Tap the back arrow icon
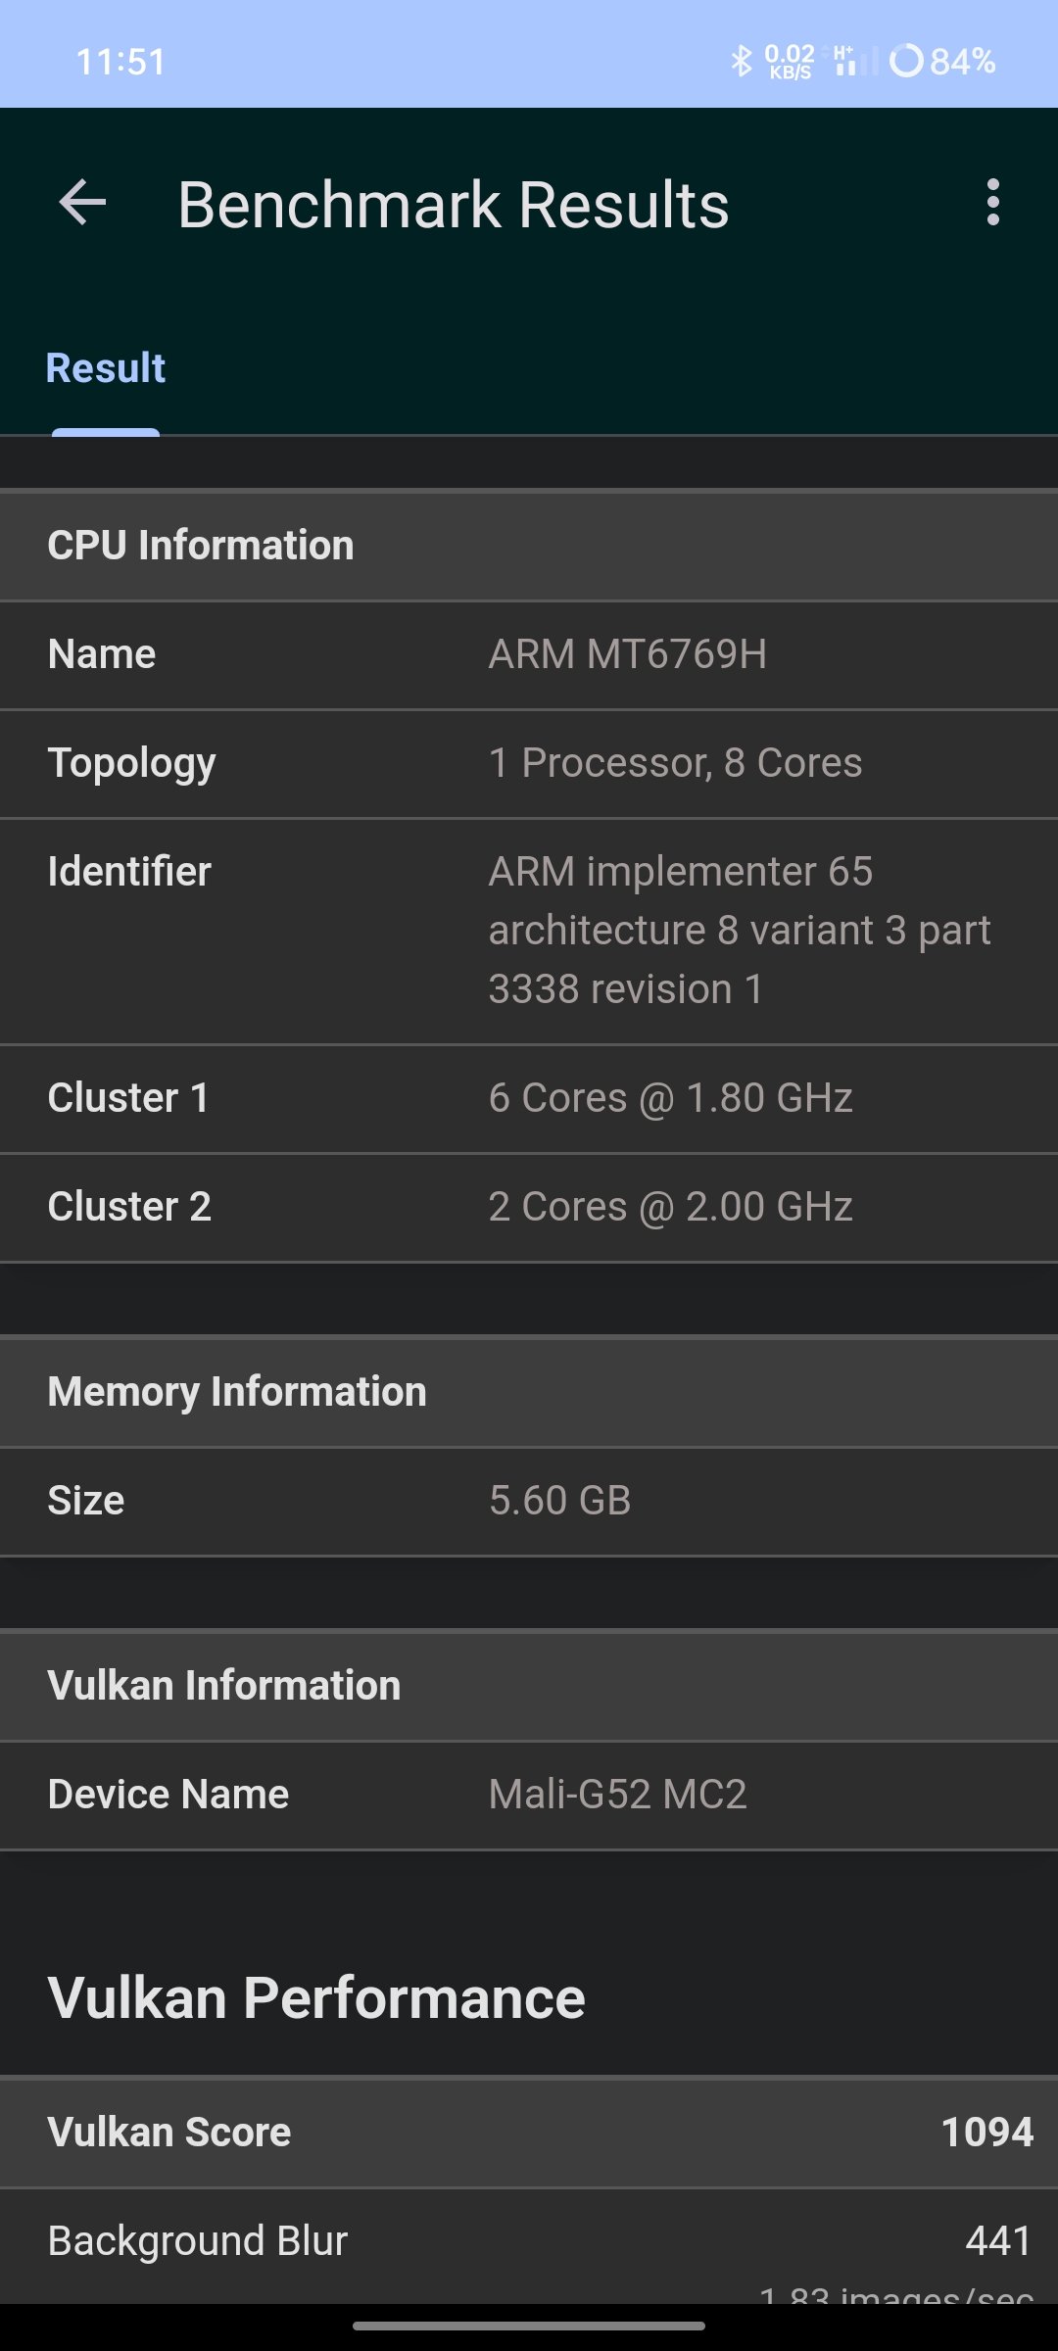The image size is (1058, 2351). click(82, 203)
